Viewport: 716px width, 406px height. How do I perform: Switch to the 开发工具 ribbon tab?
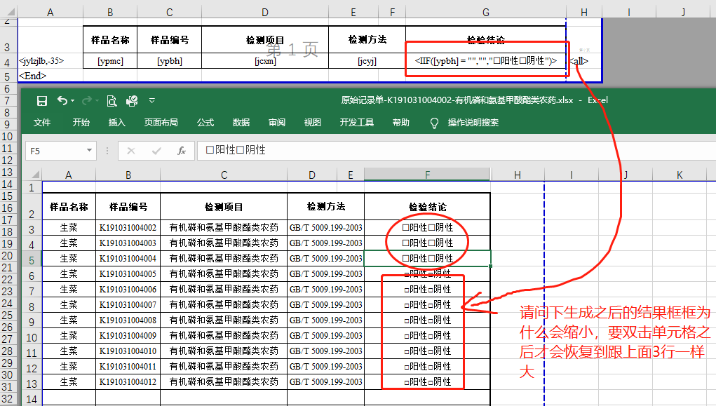[x=356, y=123]
